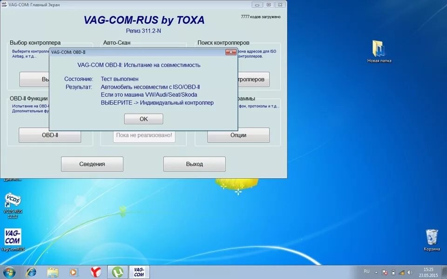
Task: Open the Новая папка desktop folder icon
Action: click(x=379, y=52)
